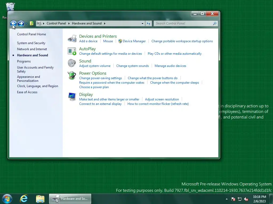The height and width of the screenshot is (204, 273).
Task: Select Control Panel breadcrumb segment
Action: tap(56, 23)
